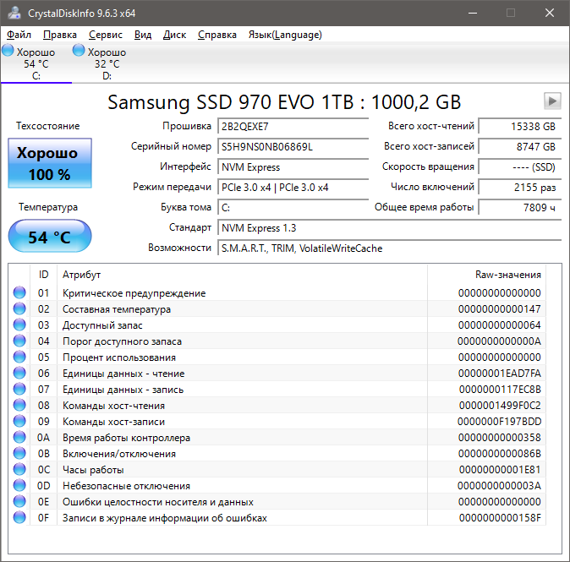
Task: Select the Единицы данных - чтение row
Action: click(277, 373)
